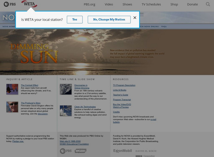Confirm WETA with the Yes button

(75, 19)
